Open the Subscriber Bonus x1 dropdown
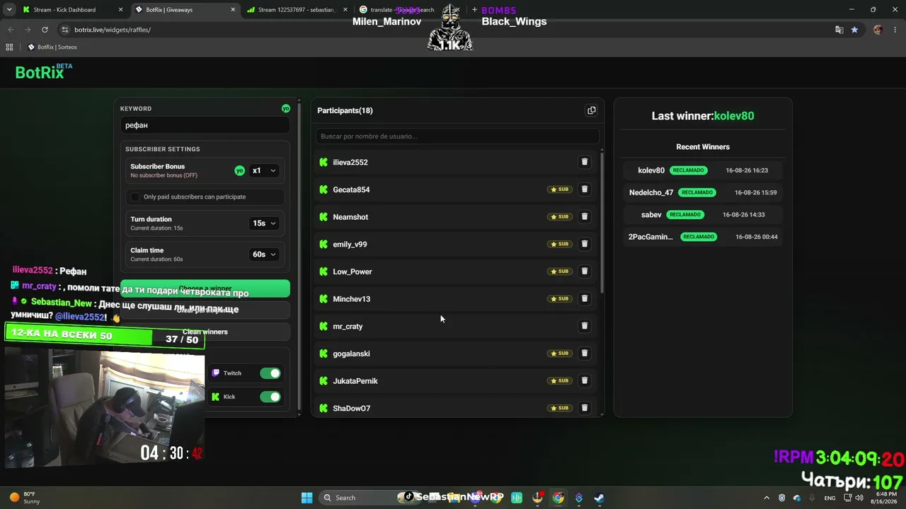The image size is (906, 509). point(264,170)
